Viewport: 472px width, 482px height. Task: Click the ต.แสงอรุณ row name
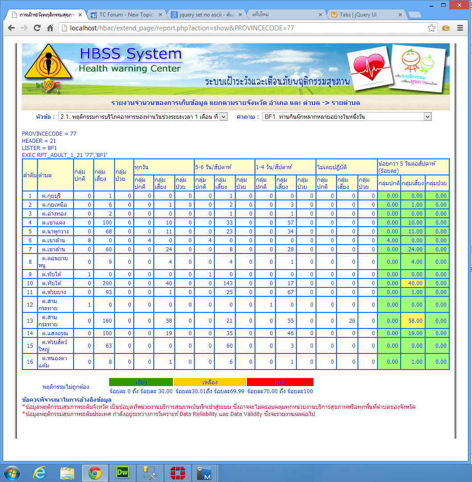(x=55, y=333)
